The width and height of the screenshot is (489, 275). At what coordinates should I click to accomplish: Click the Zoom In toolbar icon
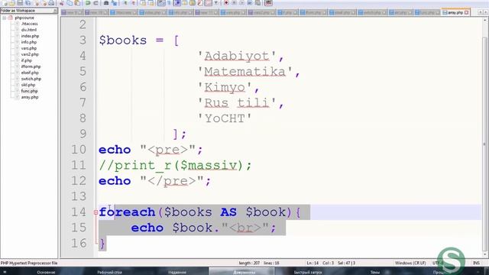tap(125, 3)
